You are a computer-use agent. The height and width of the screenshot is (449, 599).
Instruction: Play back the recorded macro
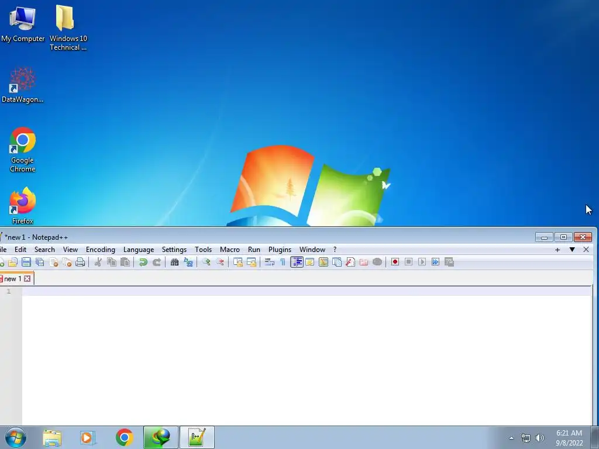point(422,262)
